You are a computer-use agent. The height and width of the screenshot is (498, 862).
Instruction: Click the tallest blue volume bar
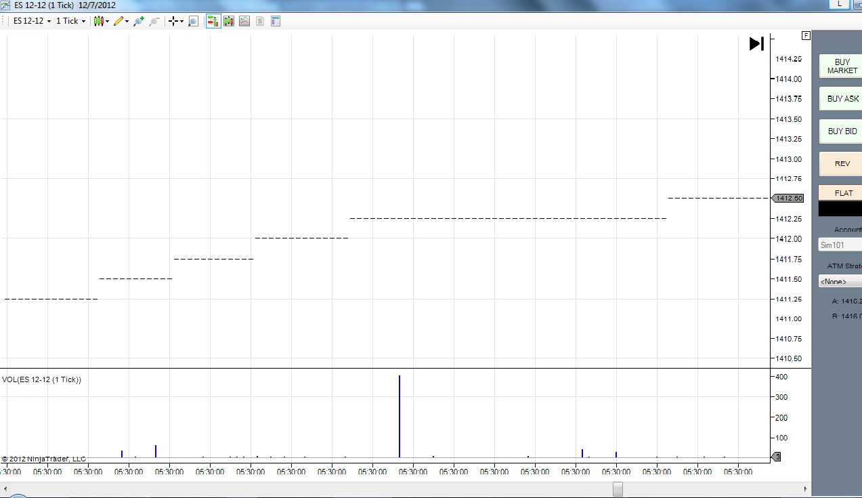coord(400,416)
